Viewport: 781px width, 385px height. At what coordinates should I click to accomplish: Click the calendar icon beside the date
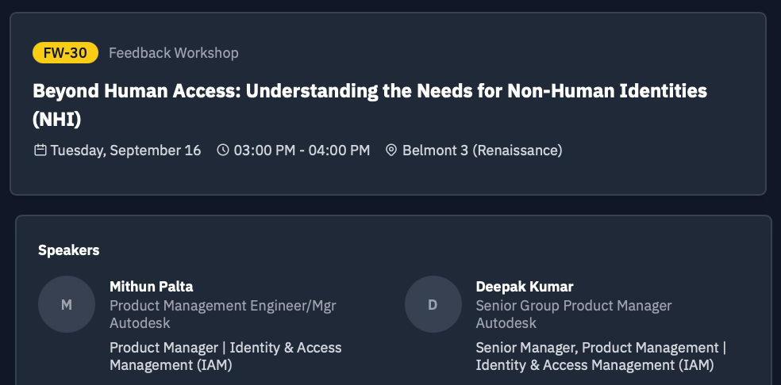tap(40, 150)
